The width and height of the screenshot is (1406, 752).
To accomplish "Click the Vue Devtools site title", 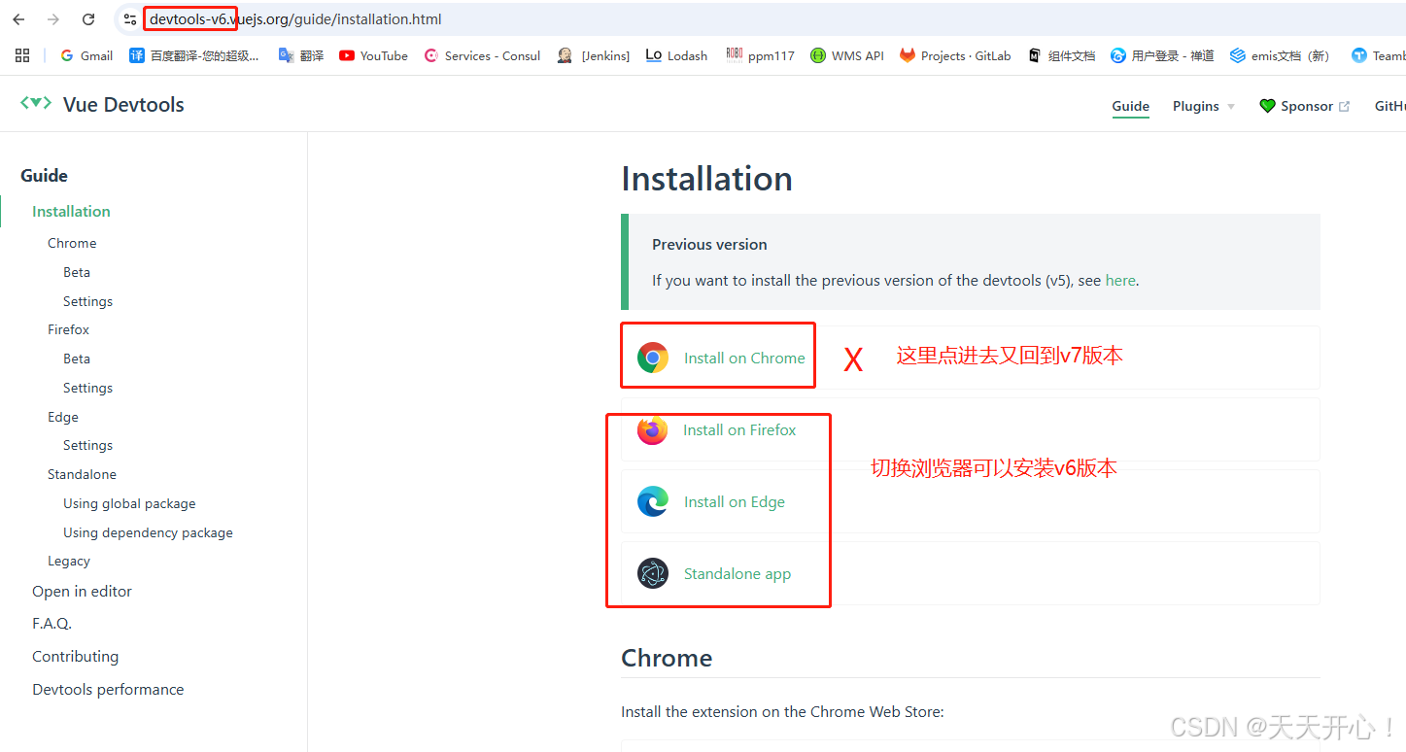I will point(123,105).
